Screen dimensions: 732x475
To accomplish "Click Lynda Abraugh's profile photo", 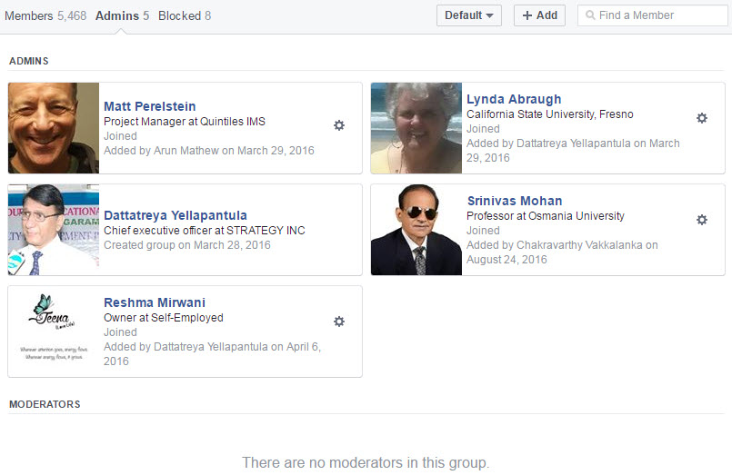I will pos(416,128).
